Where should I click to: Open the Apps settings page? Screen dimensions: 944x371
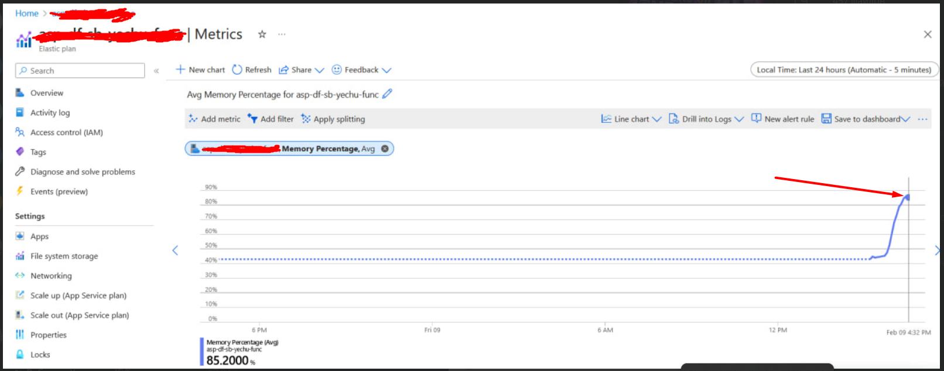pyautogui.click(x=39, y=236)
